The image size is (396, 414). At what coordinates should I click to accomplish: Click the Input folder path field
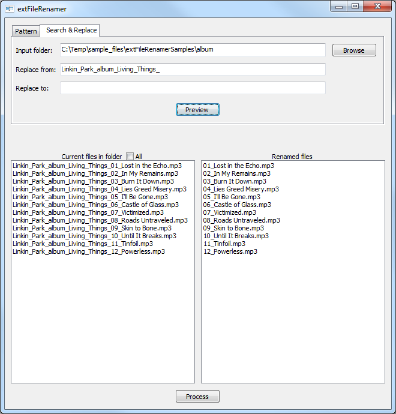[192, 50]
